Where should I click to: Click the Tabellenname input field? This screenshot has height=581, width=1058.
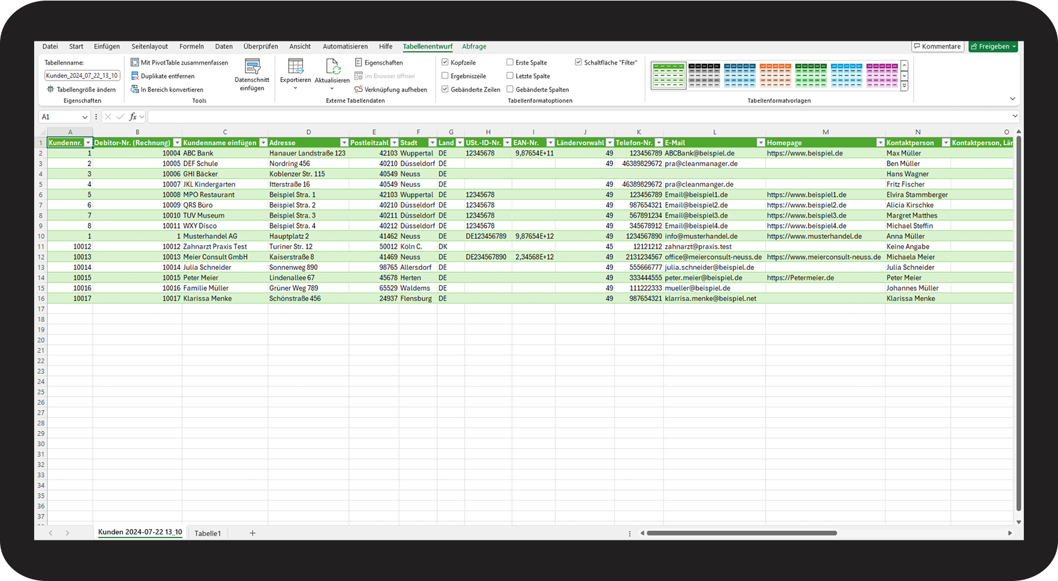[x=82, y=75]
